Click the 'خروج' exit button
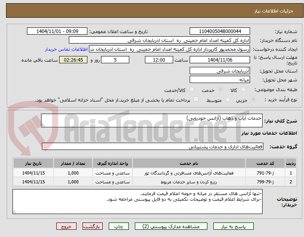The height and width of the screenshot is (237, 304). pyautogui.click(x=66, y=227)
